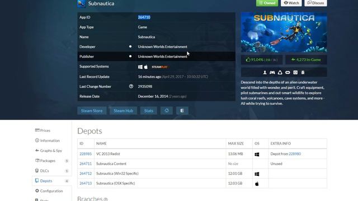Open the Information sidebar tab
The height and width of the screenshot is (201, 358).
click(51, 140)
